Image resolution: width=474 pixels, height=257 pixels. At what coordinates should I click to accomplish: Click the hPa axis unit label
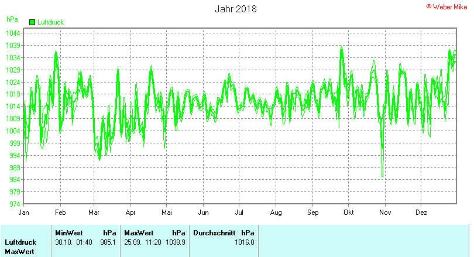(12, 19)
